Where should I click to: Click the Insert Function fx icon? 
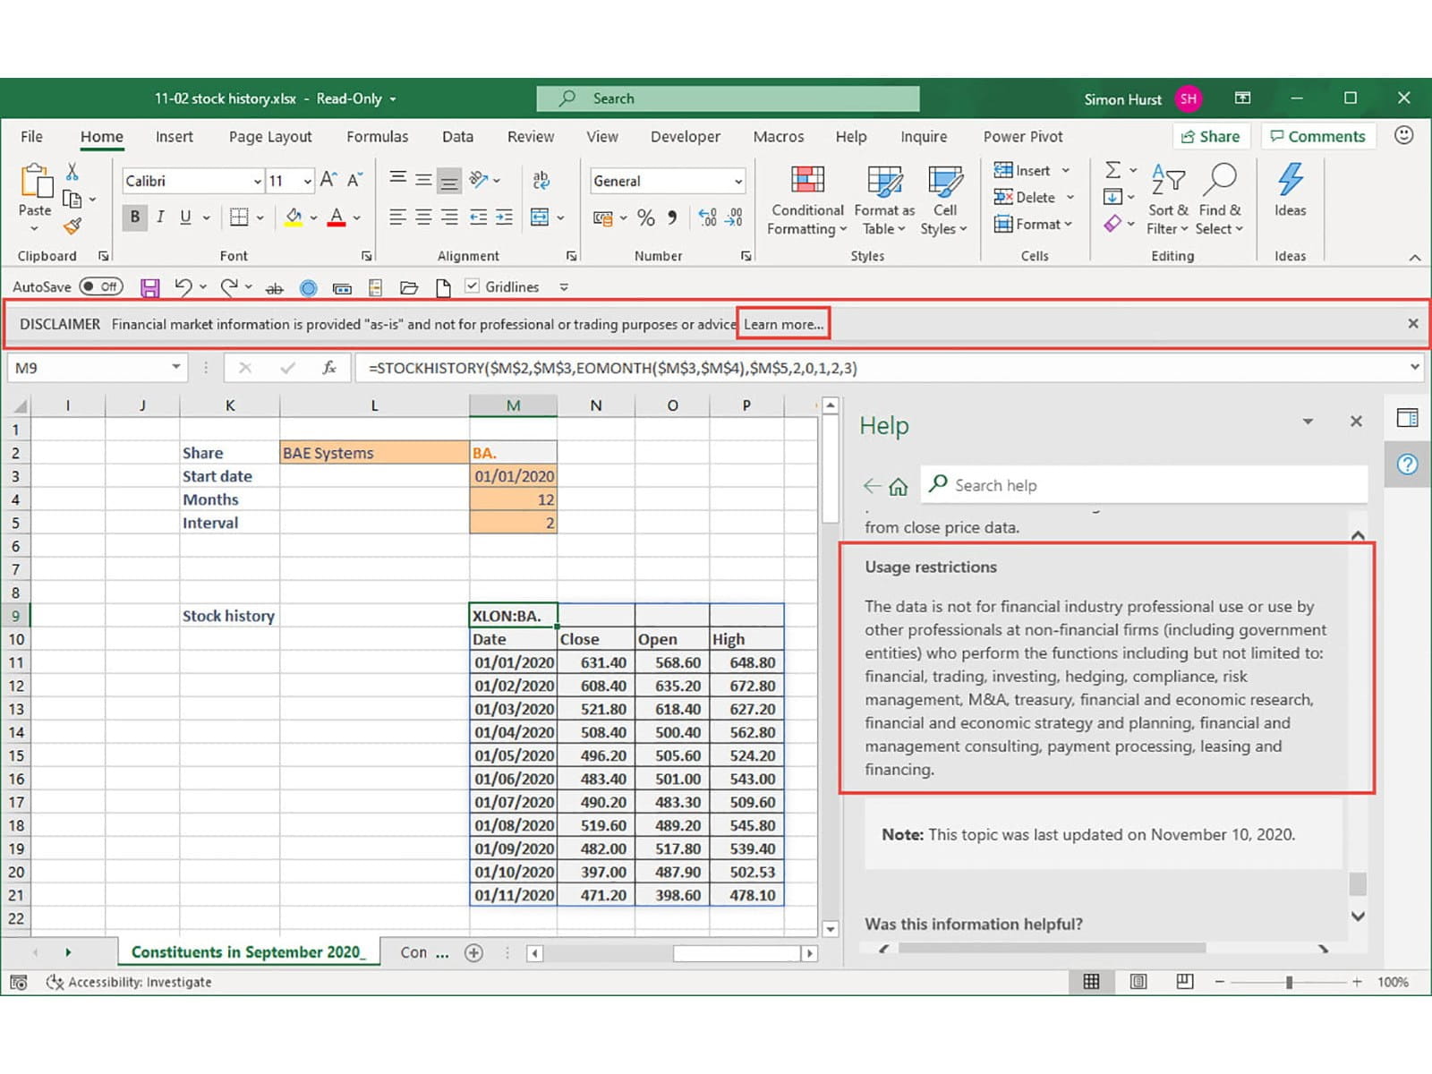coord(328,368)
